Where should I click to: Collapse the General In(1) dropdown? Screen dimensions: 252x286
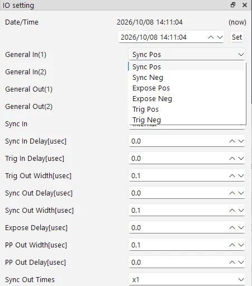coord(187,54)
